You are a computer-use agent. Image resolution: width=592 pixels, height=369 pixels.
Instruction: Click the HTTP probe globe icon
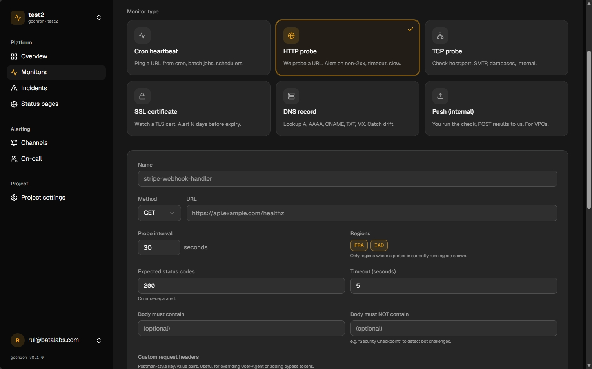291,35
